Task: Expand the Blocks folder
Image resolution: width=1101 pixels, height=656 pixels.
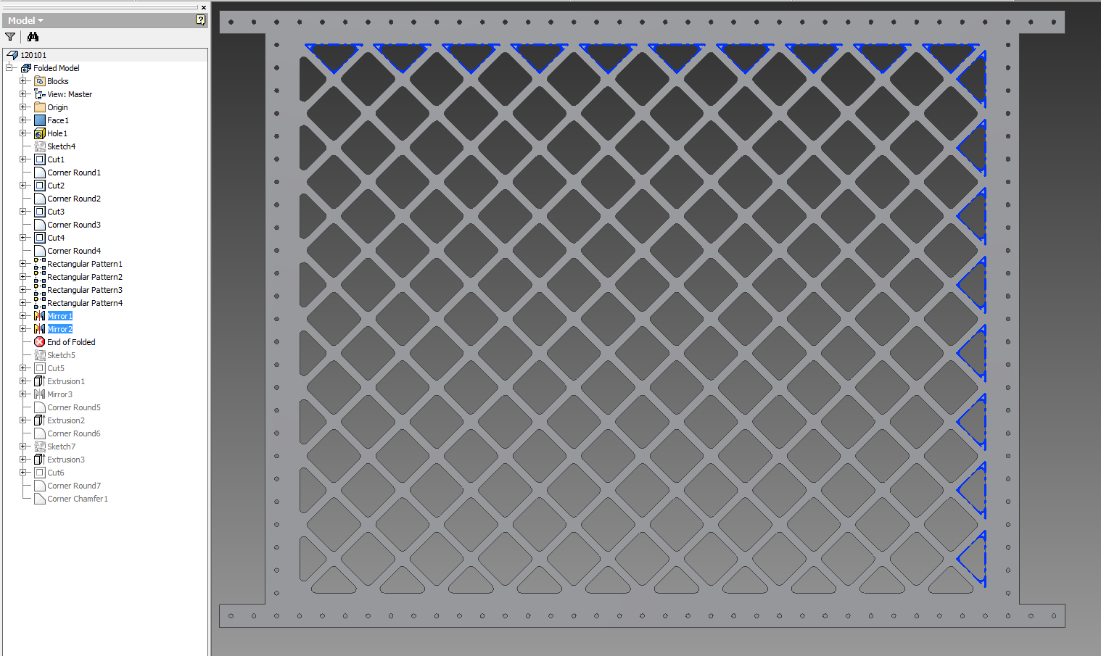Action: pos(23,81)
